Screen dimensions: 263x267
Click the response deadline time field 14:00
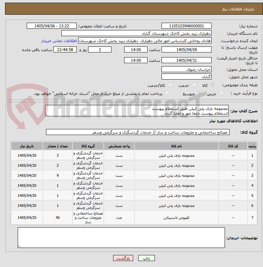click(136, 49)
